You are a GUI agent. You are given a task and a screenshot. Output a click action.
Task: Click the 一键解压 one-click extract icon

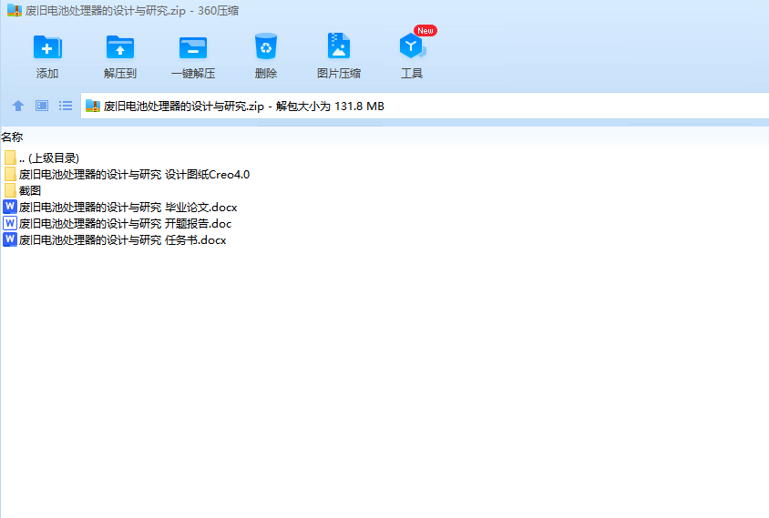[193, 48]
